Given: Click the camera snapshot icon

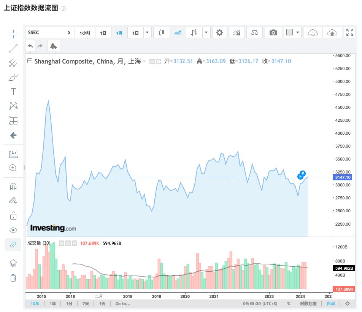Looking at the screenshot, I should [x=273, y=33].
